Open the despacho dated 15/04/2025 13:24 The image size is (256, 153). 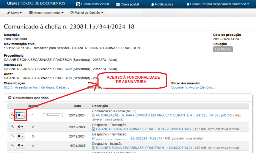pyautogui.click(x=144, y=148)
